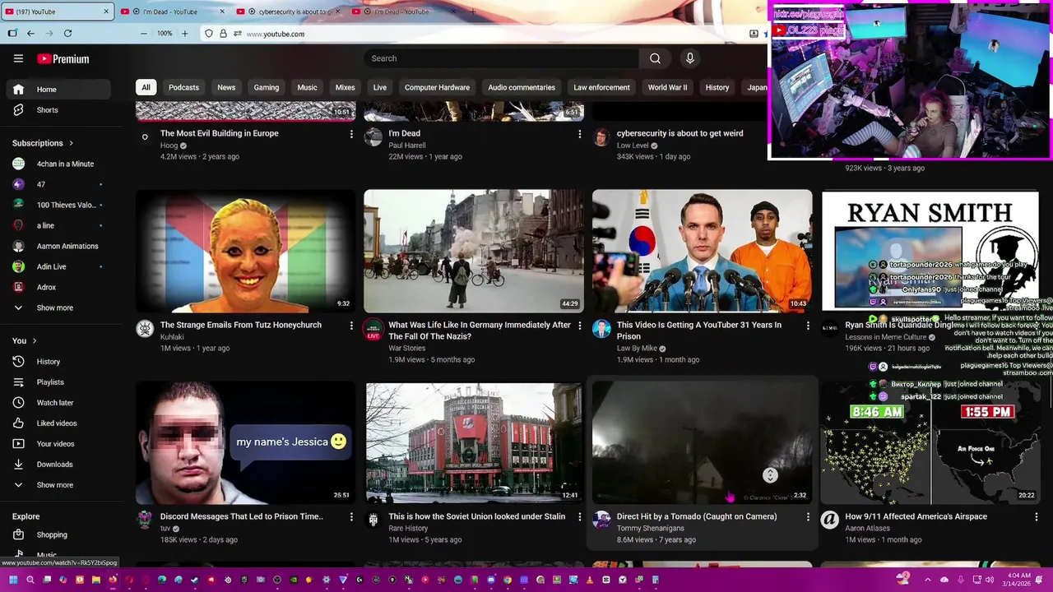Play the Soviet Union under Stalin thumbnail

[473, 442]
